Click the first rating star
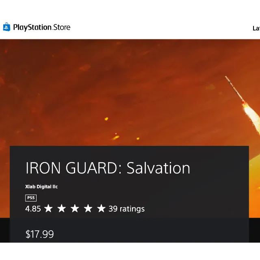Image resolution: width=260 pixels, height=260 pixels. coord(48,209)
